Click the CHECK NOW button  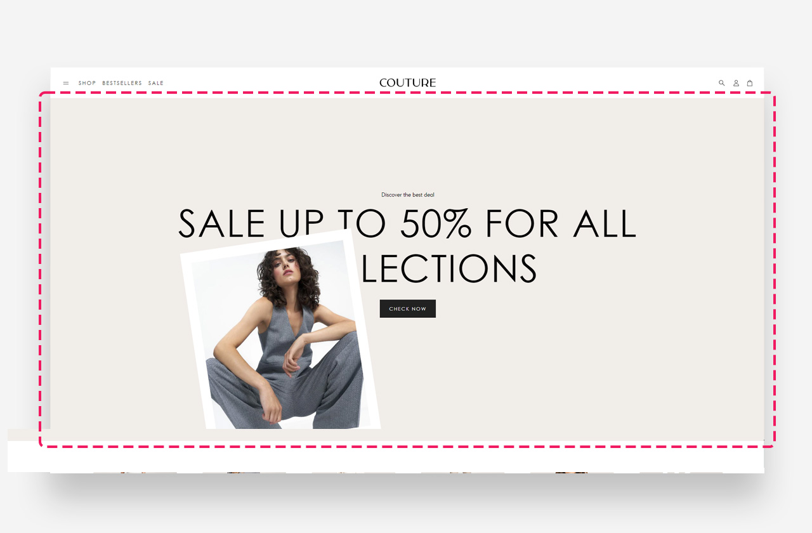[408, 308]
